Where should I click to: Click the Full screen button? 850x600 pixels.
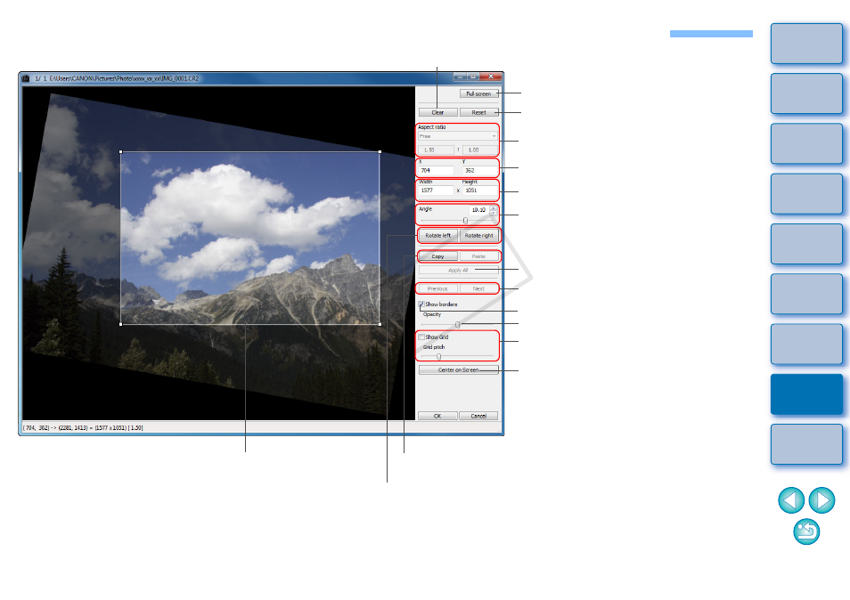tap(478, 93)
